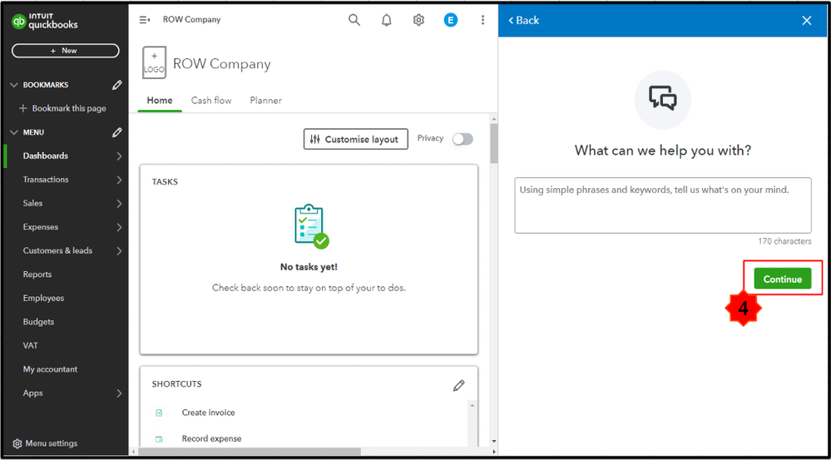Open the settings gear icon
Viewport: 831px width, 460px height.
(418, 20)
